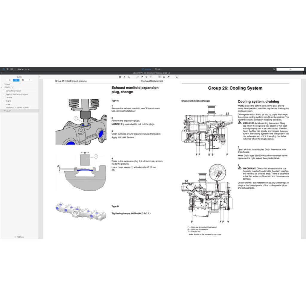Zoom out using the minus control
The image size is (306, 306).
[26, 69]
